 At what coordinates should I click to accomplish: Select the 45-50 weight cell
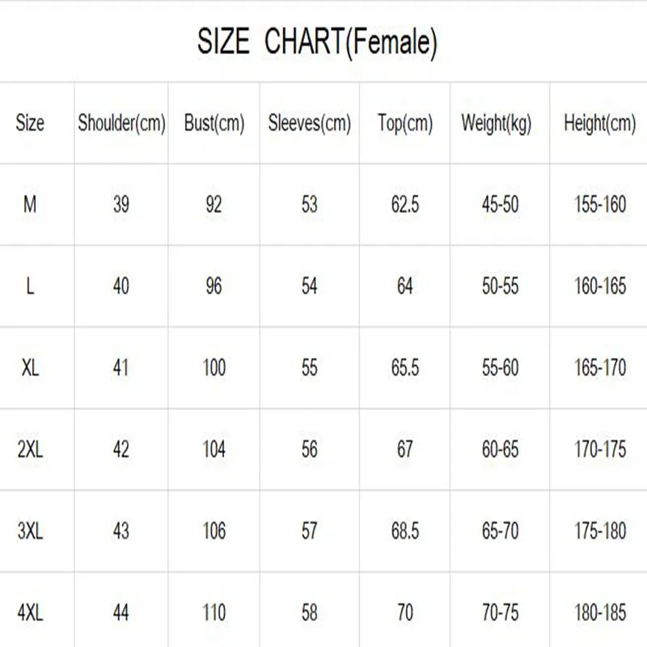tap(500, 205)
